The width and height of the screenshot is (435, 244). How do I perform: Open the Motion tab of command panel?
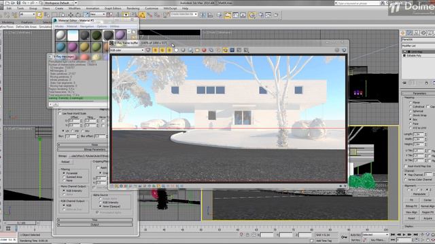click(x=423, y=33)
